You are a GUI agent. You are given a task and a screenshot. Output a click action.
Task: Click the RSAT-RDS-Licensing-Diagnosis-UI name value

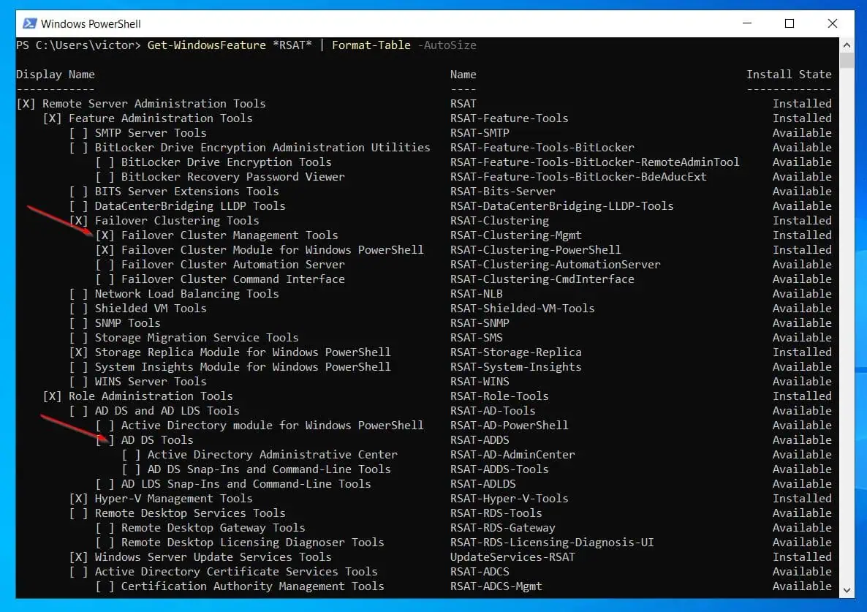[552, 543]
